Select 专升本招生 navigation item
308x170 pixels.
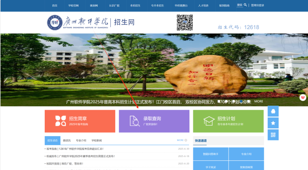(157, 5)
